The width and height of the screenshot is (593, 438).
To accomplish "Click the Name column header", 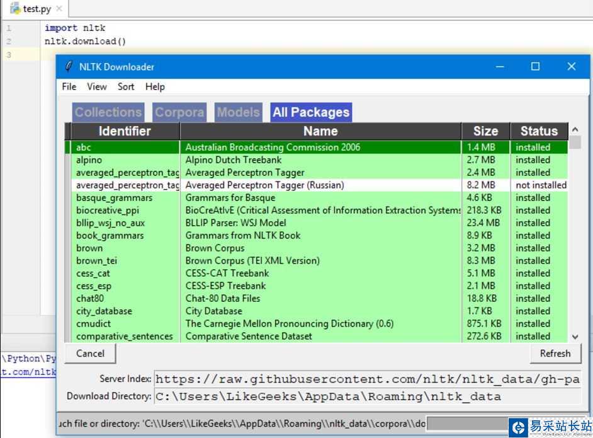I will (x=320, y=131).
